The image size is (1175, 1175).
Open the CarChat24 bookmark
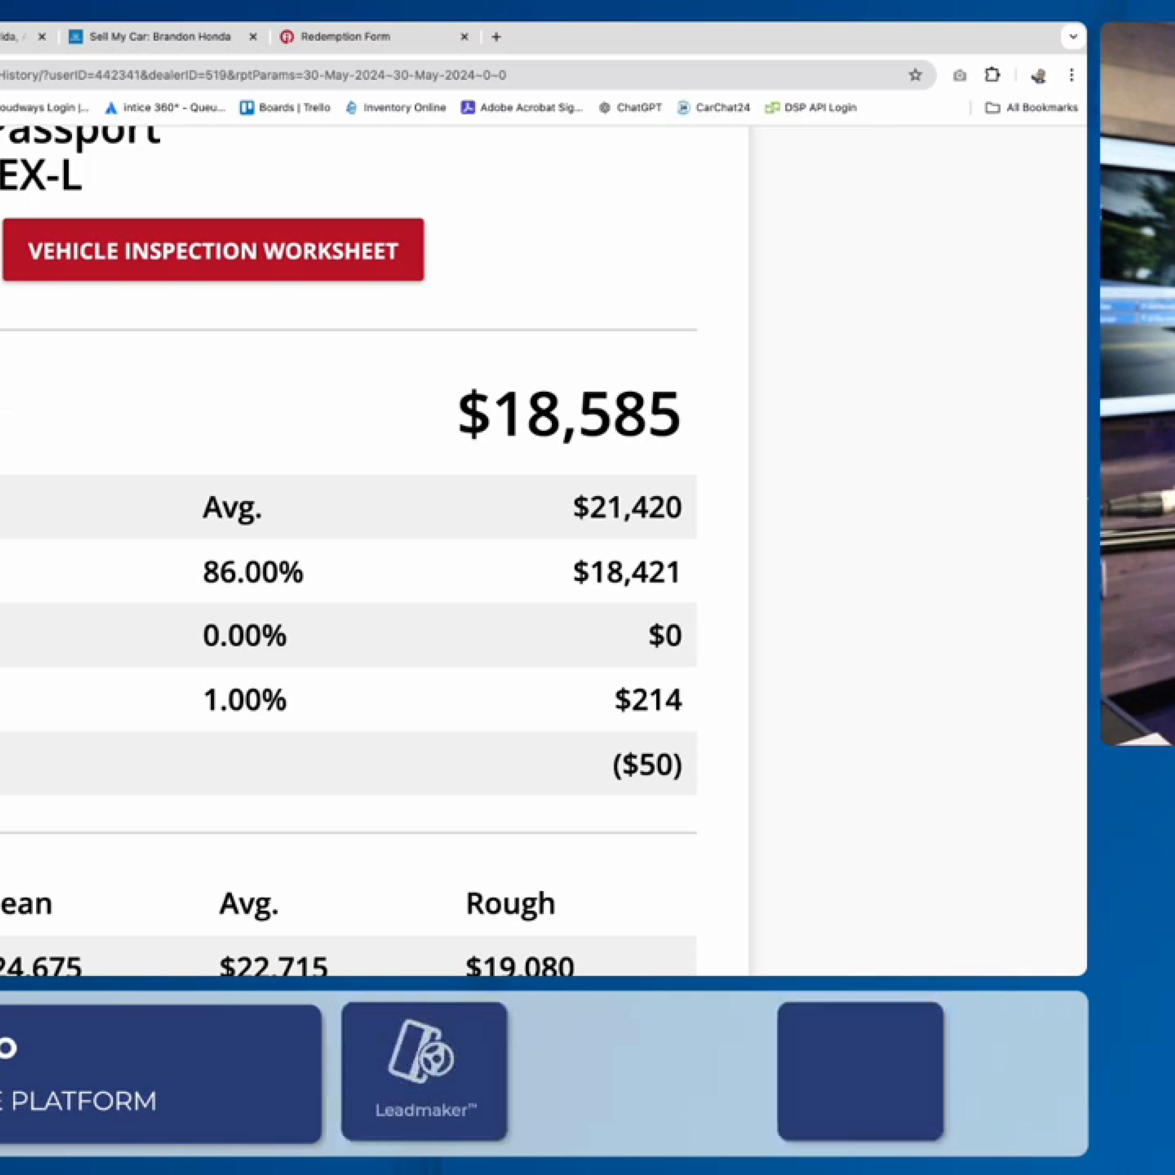click(714, 108)
